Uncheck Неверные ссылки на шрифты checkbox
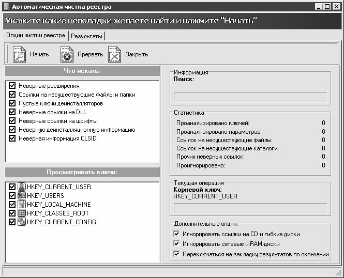 click(12, 121)
